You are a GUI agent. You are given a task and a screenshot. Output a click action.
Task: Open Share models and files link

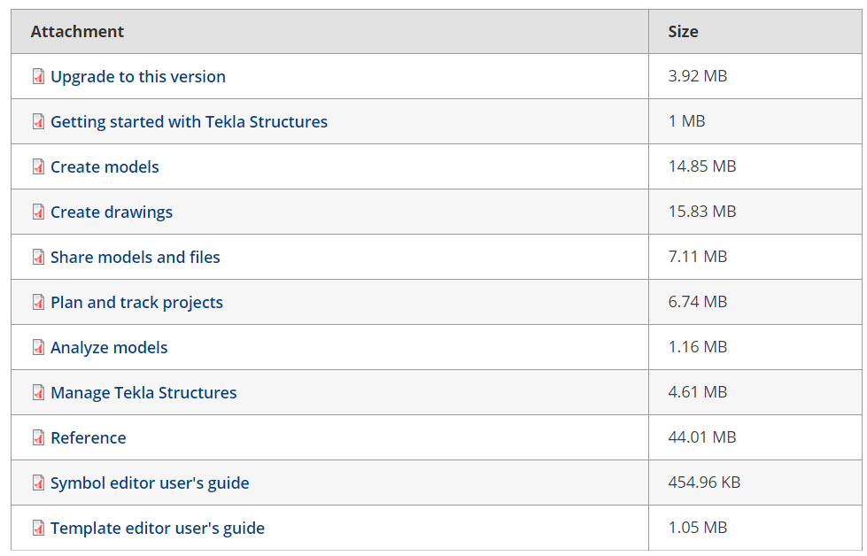tap(135, 257)
